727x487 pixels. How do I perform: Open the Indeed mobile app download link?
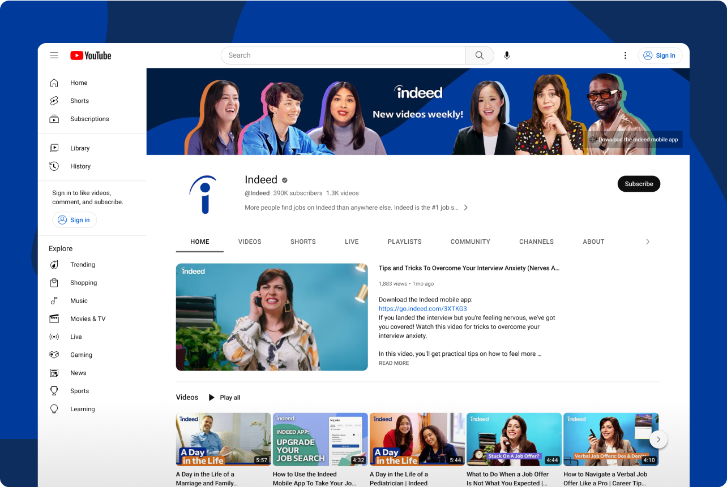422,308
